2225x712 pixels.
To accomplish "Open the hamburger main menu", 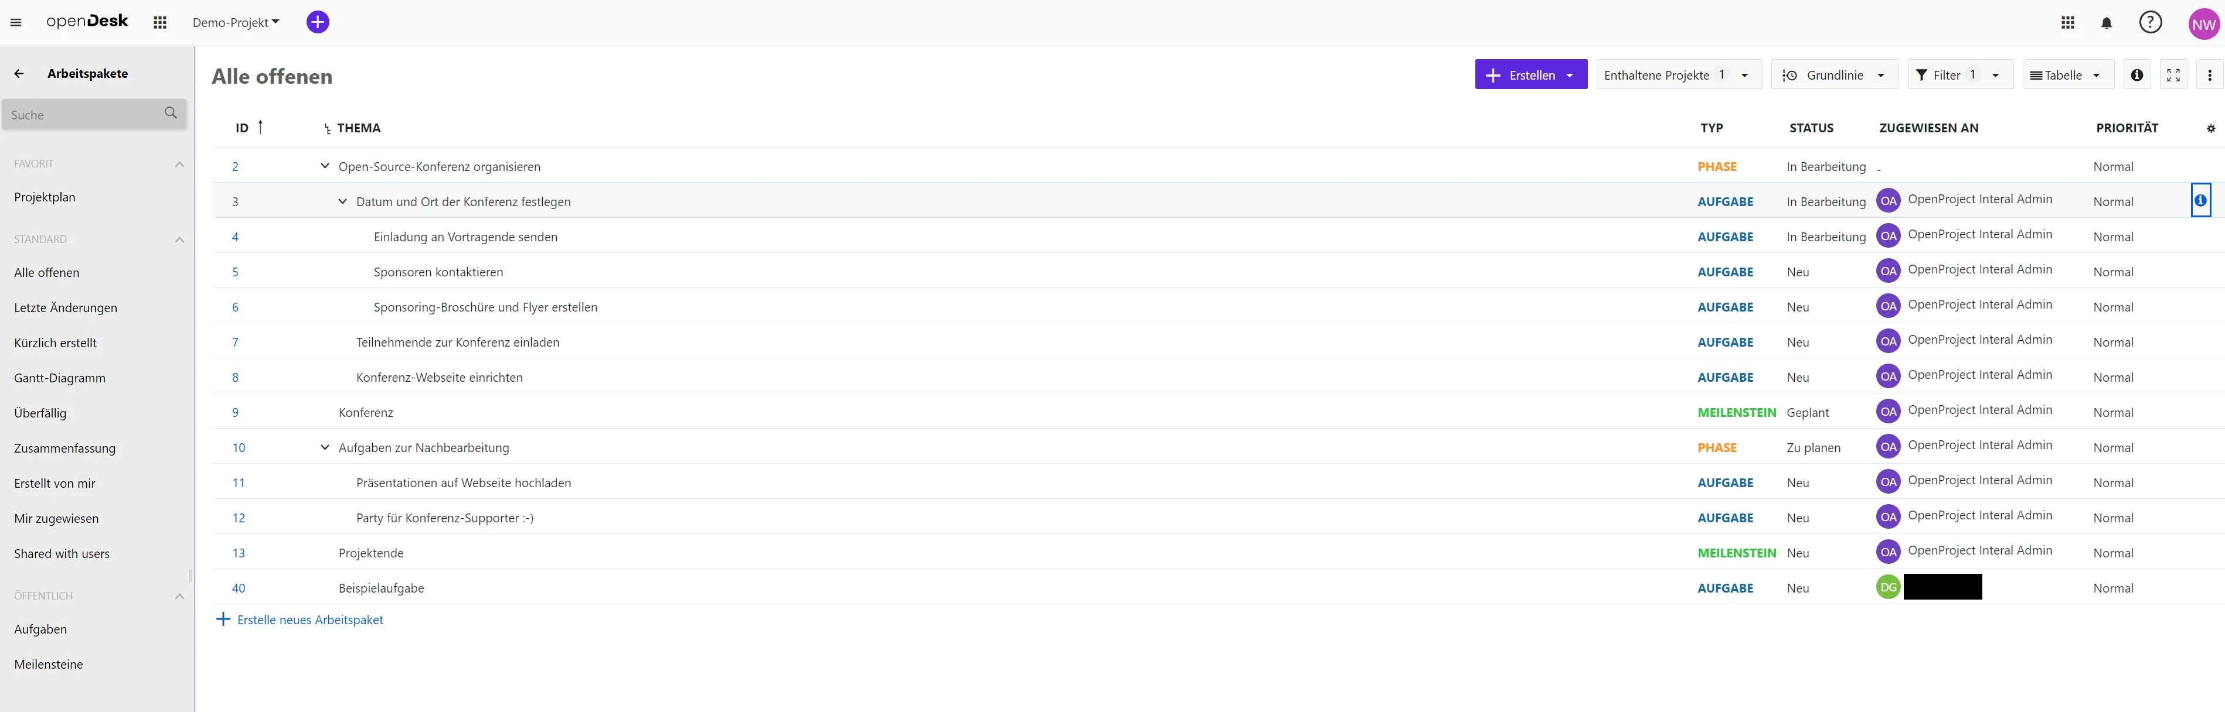I will tap(16, 22).
